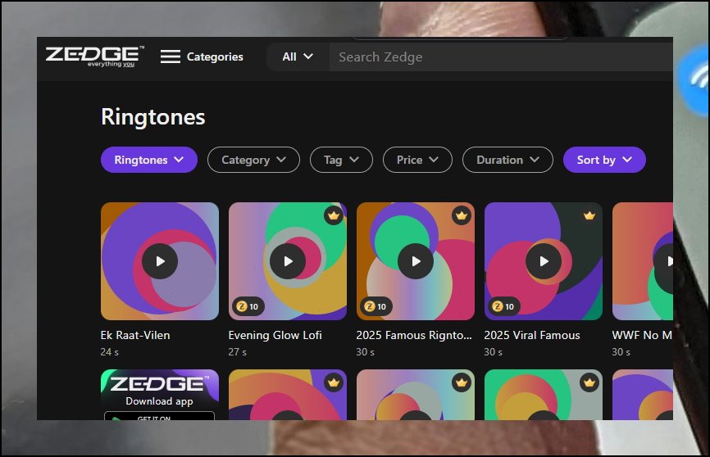Open the Sort by dropdown
Viewport: 710px width, 457px height.
click(604, 160)
